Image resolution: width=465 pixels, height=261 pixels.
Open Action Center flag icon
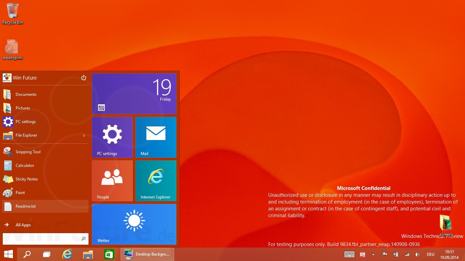point(385,255)
